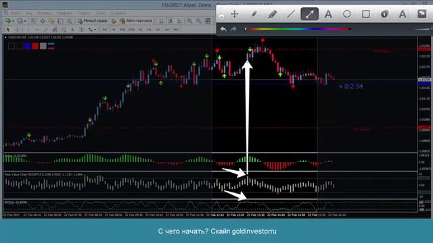The image size is (433, 243).
Task: Undo the last annotation
Action: (x=223, y=29)
